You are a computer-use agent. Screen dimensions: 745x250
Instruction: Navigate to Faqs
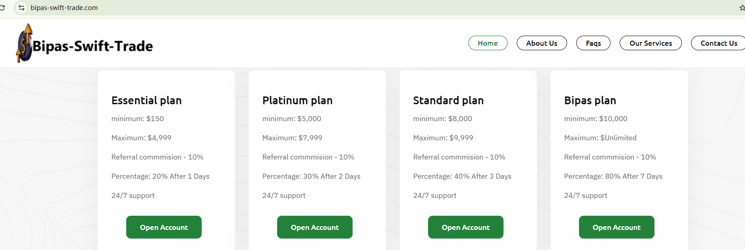point(593,43)
